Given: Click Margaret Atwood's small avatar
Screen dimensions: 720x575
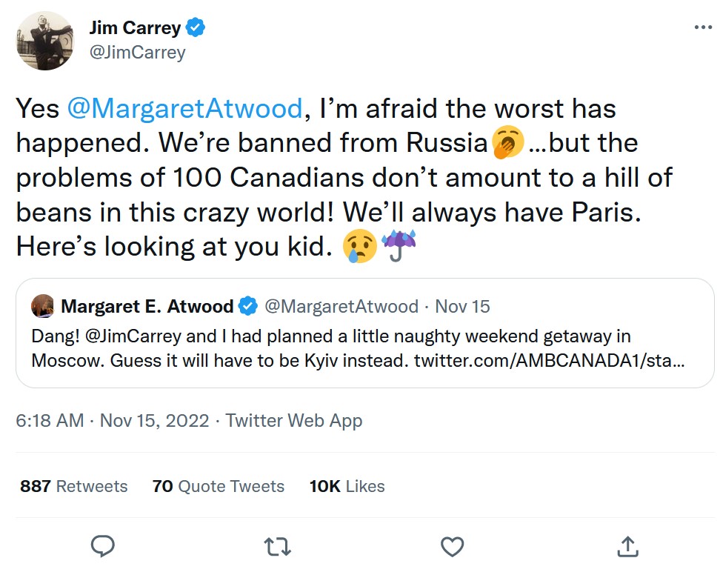Looking at the screenshot, I should [x=43, y=306].
